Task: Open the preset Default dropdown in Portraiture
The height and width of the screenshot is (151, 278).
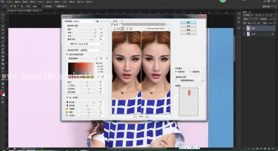Action: click(84, 21)
